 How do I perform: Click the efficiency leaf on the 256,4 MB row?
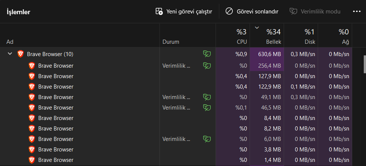tap(207, 66)
